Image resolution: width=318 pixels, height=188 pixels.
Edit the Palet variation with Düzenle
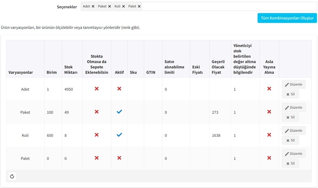[294, 154]
